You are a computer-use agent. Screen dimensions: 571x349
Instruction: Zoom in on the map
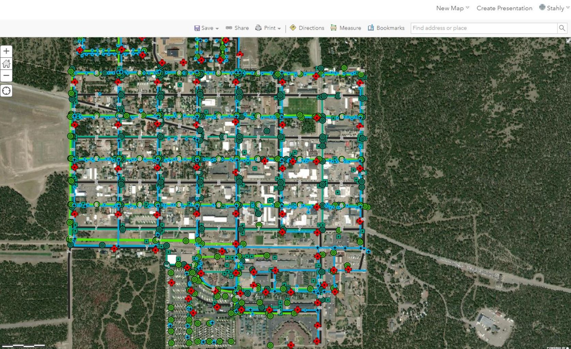pos(6,51)
